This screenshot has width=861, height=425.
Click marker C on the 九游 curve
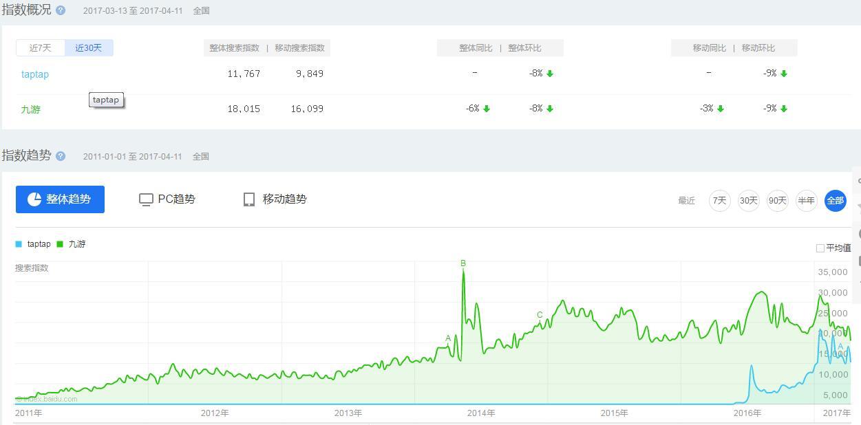point(540,316)
